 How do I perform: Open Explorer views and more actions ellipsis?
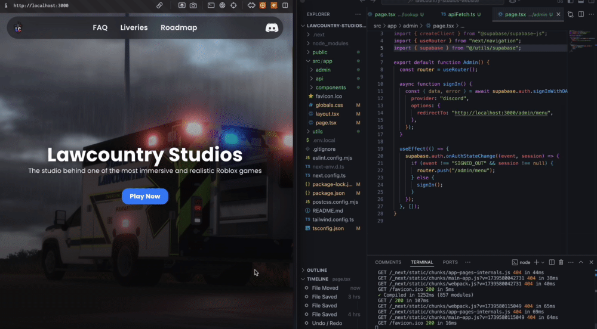pyautogui.click(x=358, y=14)
